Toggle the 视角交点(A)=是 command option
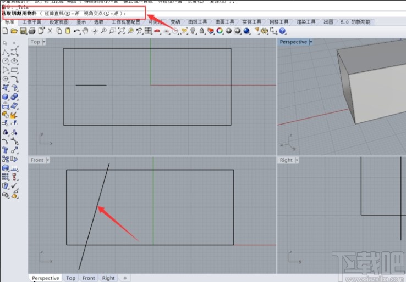The height and width of the screenshot is (282, 406). tap(101, 13)
